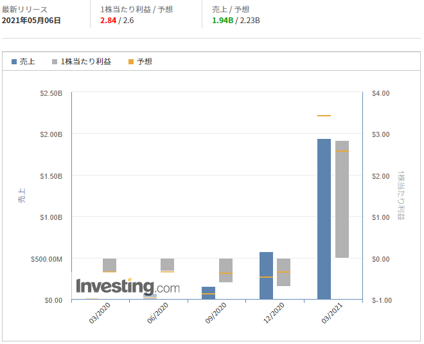The image size is (424, 344).
Task: Click the $1.50B left axis label
Action: (x=51, y=176)
